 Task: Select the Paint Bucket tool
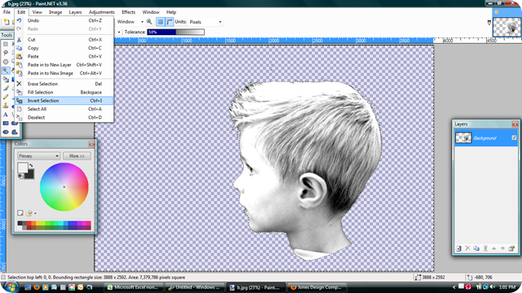coord(6,80)
